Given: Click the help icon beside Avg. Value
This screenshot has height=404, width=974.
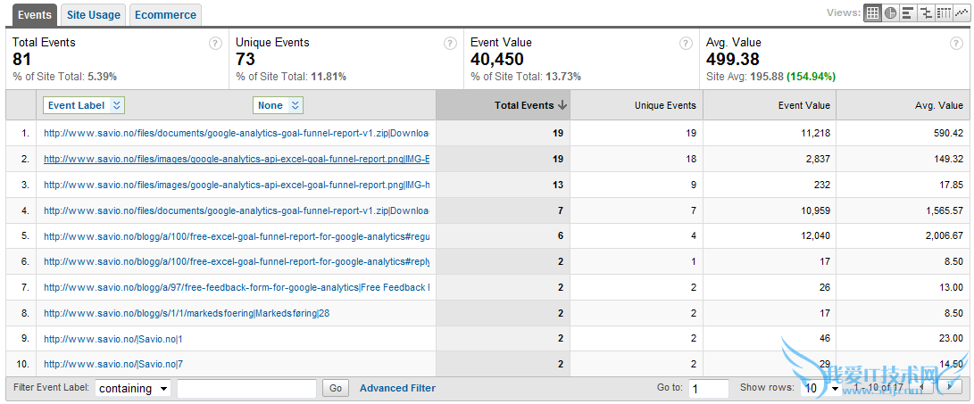Looking at the screenshot, I should point(956,43).
